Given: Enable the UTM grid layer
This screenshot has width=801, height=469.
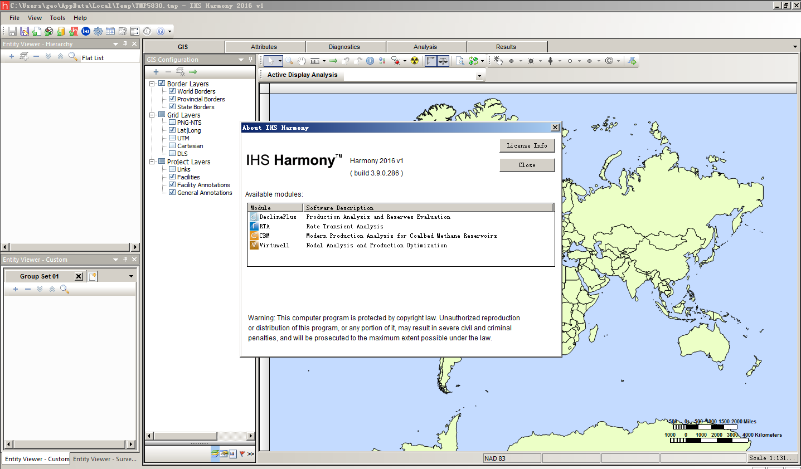Looking at the screenshot, I should pyautogui.click(x=172, y=138).
